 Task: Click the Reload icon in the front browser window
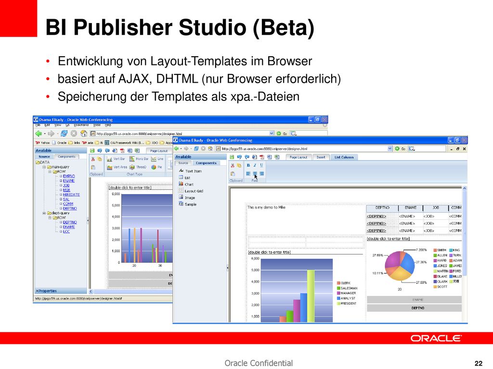[x=196, y=149]
